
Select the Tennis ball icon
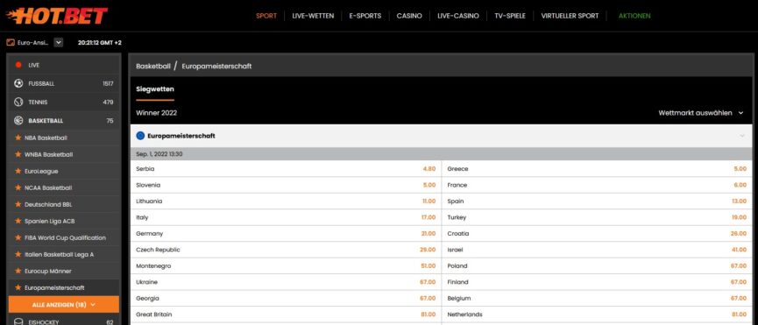18,102
